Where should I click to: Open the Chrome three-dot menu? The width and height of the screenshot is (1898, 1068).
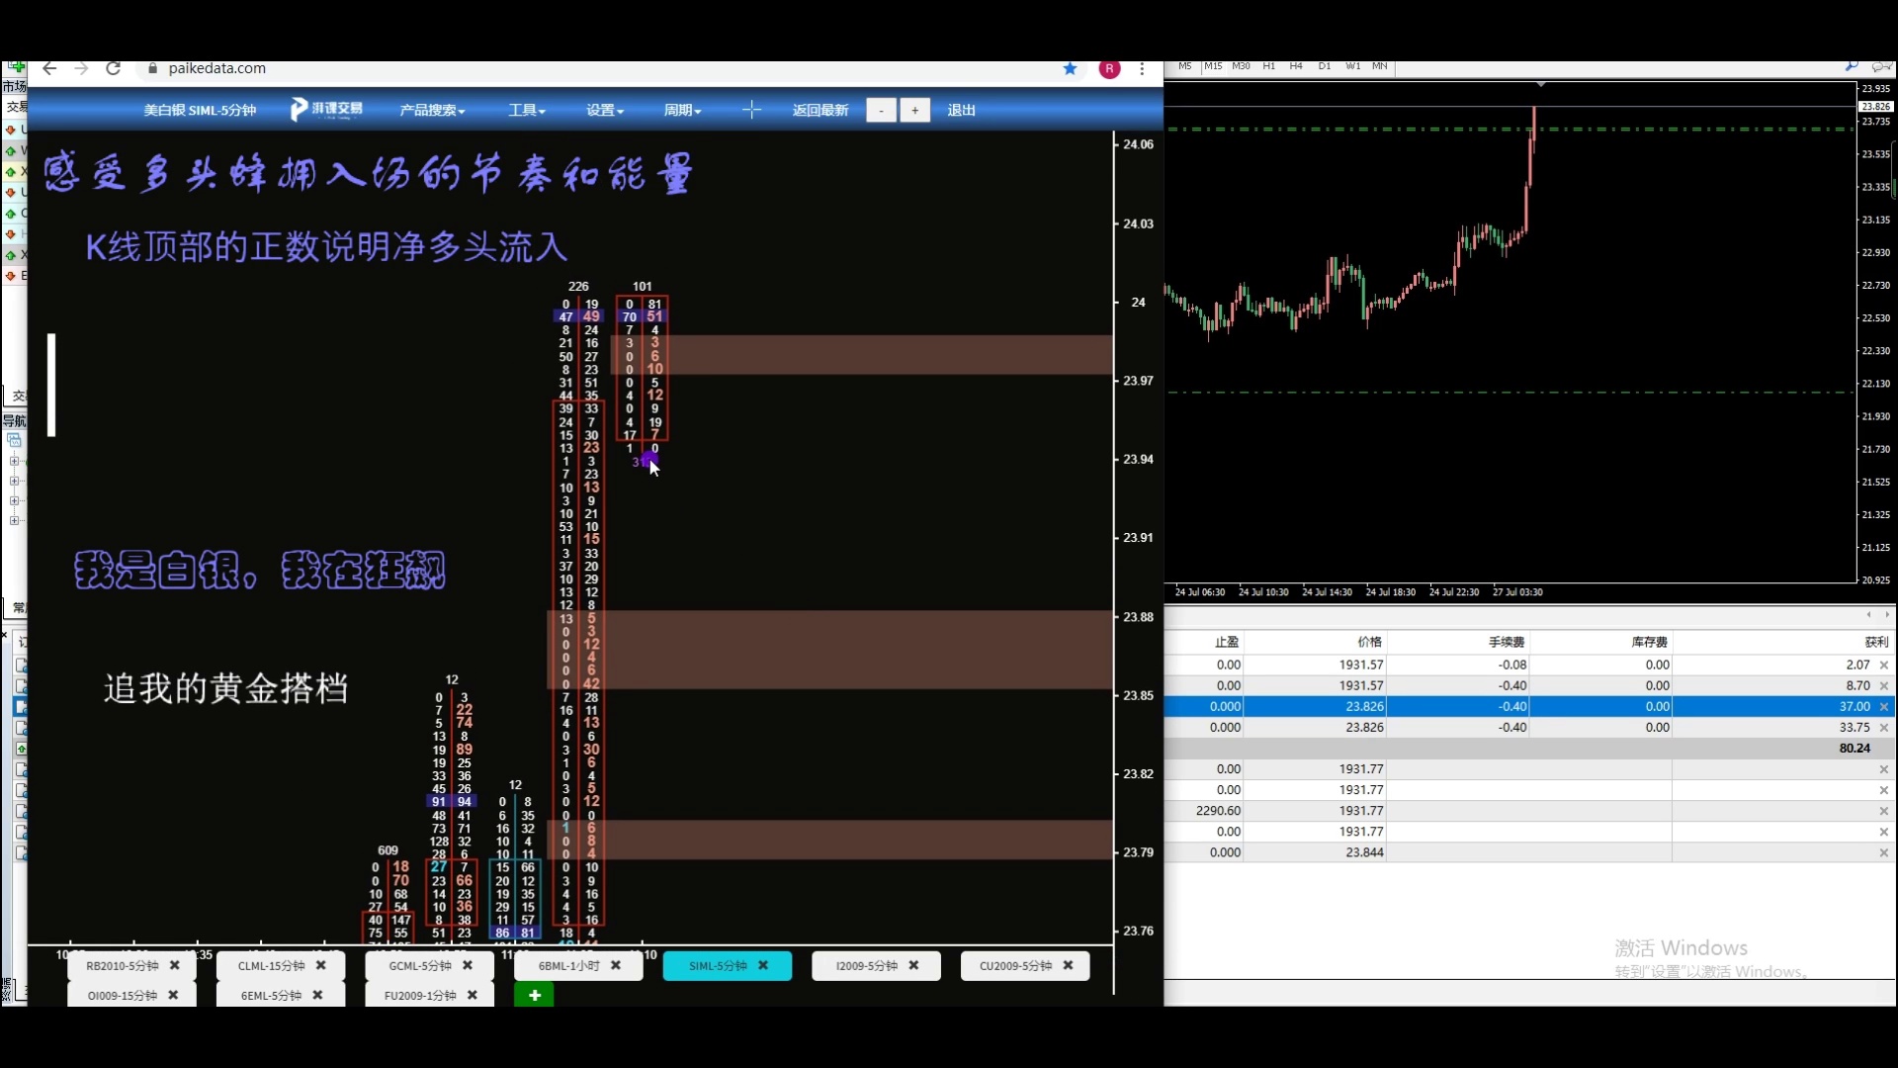point(1142,68)
